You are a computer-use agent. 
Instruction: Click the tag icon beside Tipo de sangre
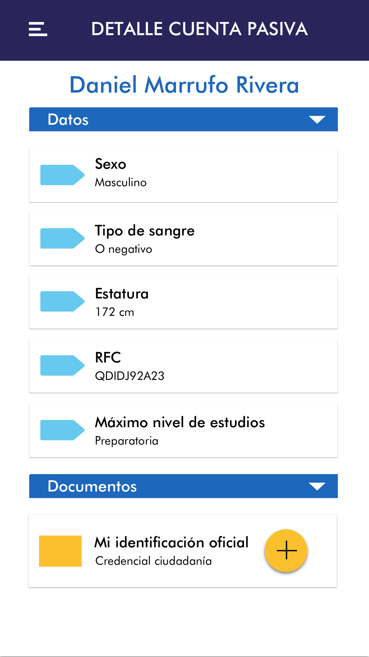coord(62,238)
